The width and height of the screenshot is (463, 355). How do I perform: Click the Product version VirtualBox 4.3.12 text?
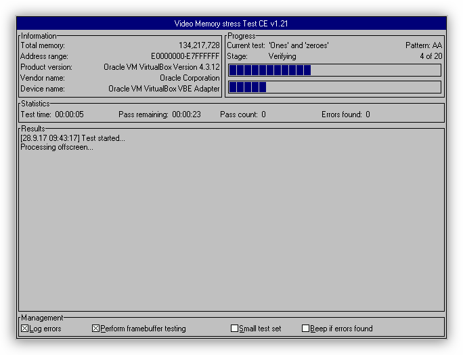point(161,67)
